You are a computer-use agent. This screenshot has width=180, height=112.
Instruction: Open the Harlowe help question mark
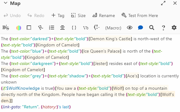coord(163,28)
